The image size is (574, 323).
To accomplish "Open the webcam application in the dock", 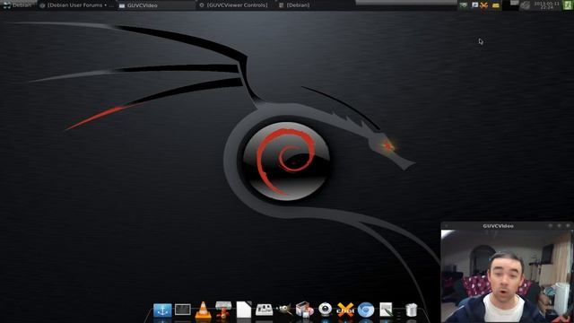I will [325, 309].
